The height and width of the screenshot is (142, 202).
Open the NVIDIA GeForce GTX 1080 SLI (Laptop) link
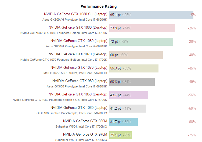pyautogui.click(x=75, y=14)
